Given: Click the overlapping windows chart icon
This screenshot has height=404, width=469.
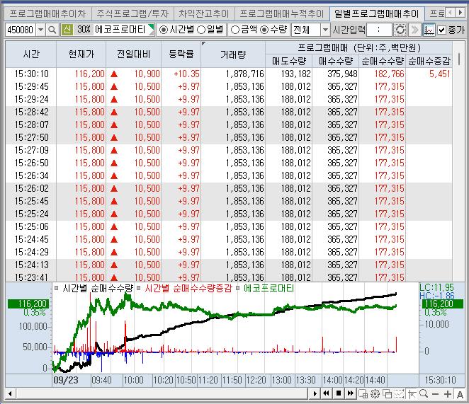Looking at the screenshot, I should point(387,394).
